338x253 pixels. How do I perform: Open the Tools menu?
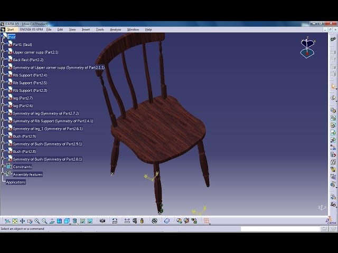click(100, 30)
